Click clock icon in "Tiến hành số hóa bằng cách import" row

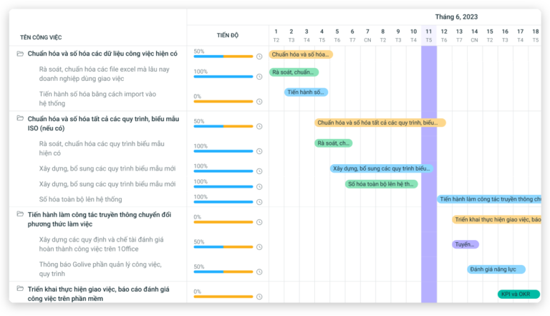point(259,101)
